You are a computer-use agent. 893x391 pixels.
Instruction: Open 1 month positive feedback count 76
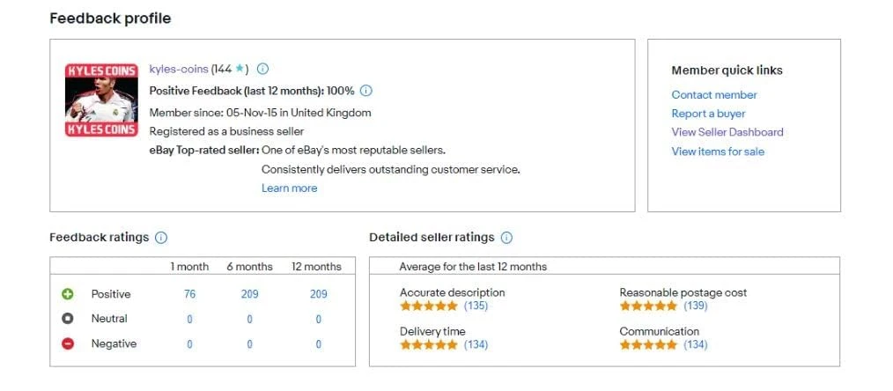(189, 294)
